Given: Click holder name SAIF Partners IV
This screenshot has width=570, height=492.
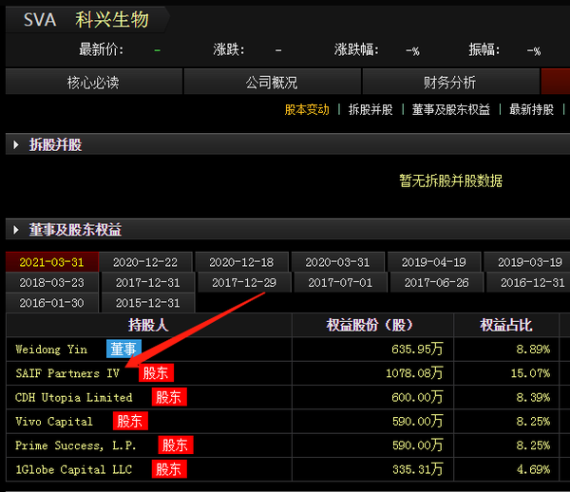Looking at the screenshot, I should point(67,373).
